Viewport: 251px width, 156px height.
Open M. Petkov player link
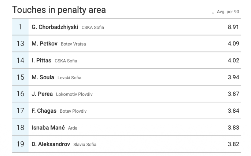pyautogui.click(x=45, y=44)
